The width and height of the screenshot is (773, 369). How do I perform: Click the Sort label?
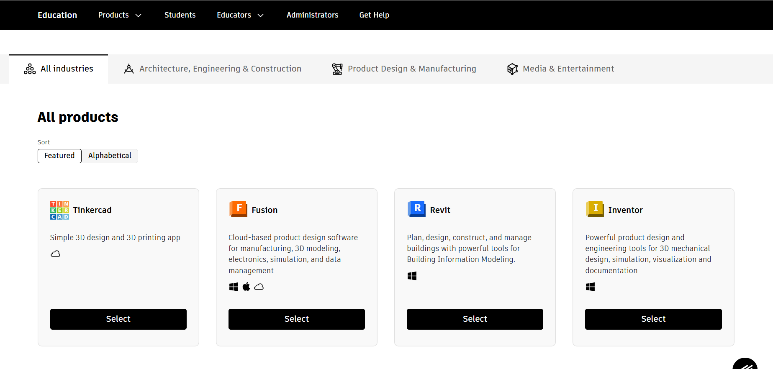pos(44,142)
